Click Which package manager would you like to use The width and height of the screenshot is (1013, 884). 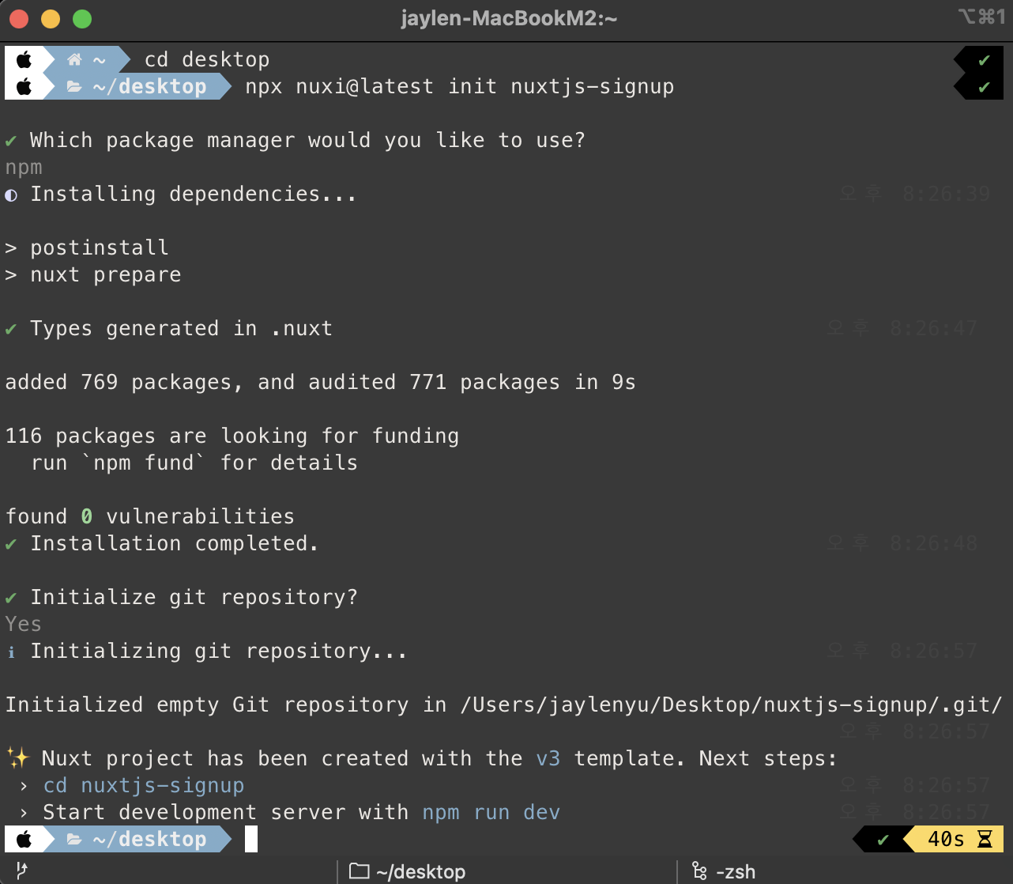[307, 141]
